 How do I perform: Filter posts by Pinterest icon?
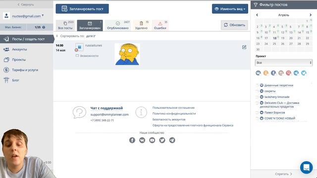click(288, 73)
